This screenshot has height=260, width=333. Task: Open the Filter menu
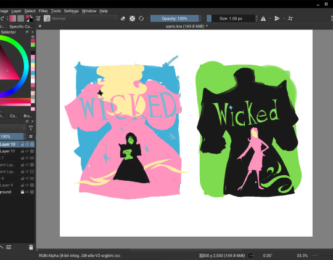click(x=43, y=11)
